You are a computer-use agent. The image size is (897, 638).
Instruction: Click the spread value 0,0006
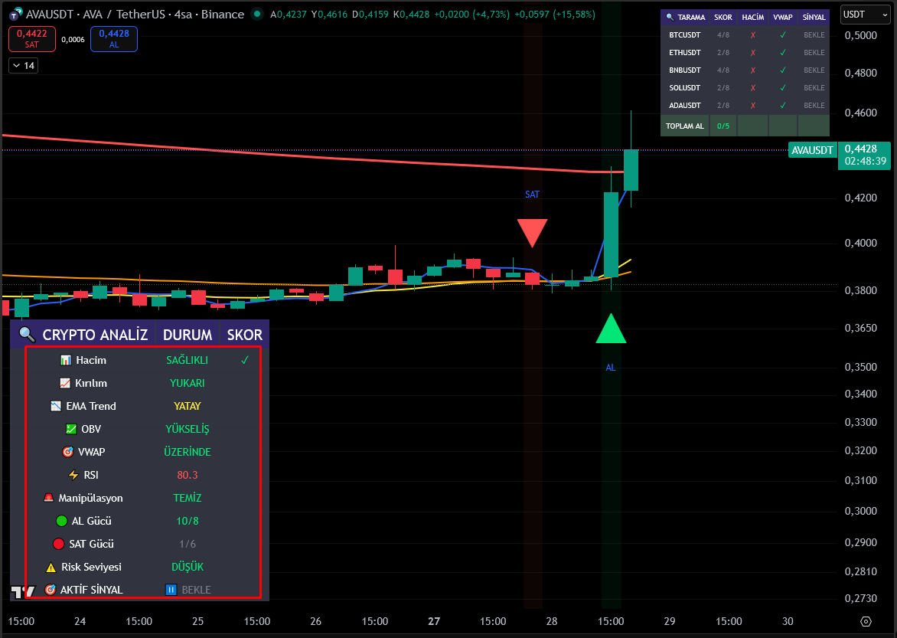click(x=73, y=40)
